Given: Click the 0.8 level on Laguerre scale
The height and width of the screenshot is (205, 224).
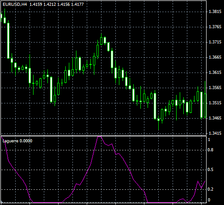Looking at the screenshot, I should [211, 150].
